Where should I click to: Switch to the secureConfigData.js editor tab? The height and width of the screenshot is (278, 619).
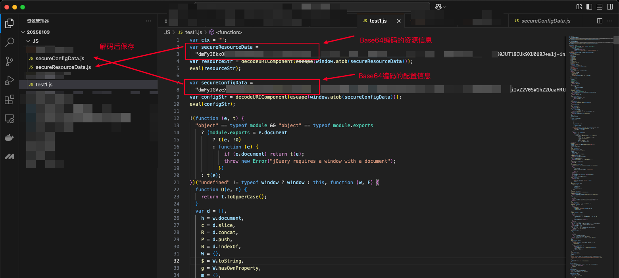[546, 21]
